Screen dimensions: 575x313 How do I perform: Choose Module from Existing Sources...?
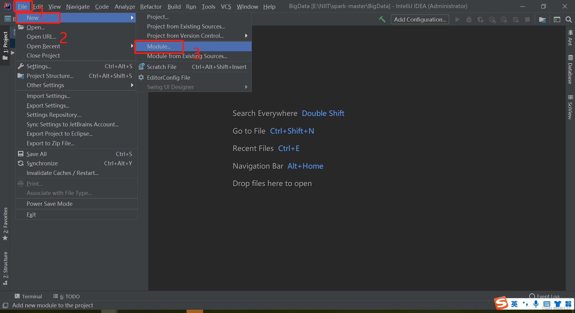[194, 56]
